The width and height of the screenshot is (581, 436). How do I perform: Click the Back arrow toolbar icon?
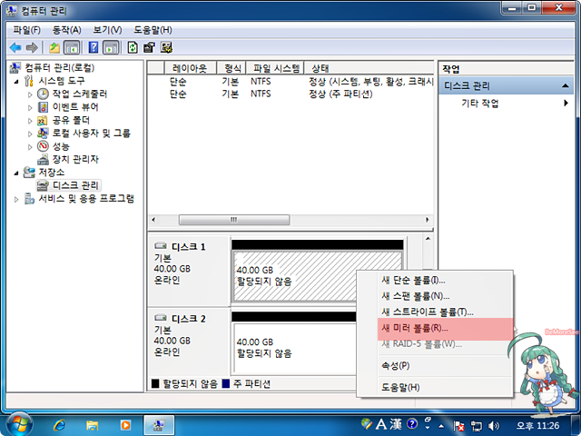coord(15,47)
